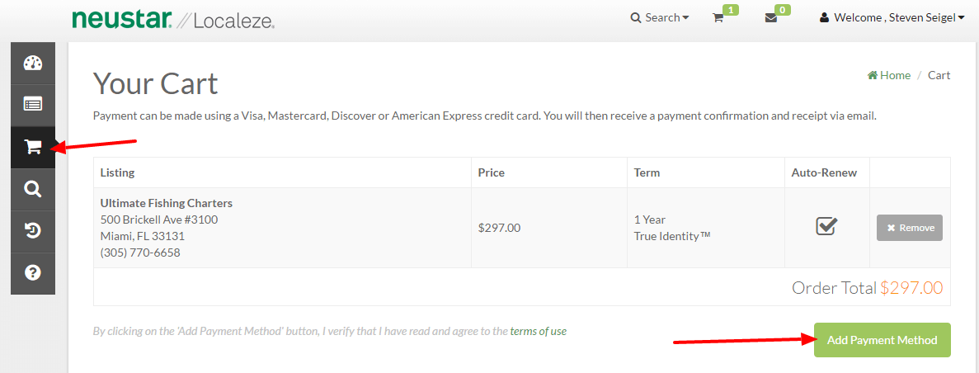Open the listings card icon in sidebar
The width and height of the screenshot is (979, 373).
point(32,105)
